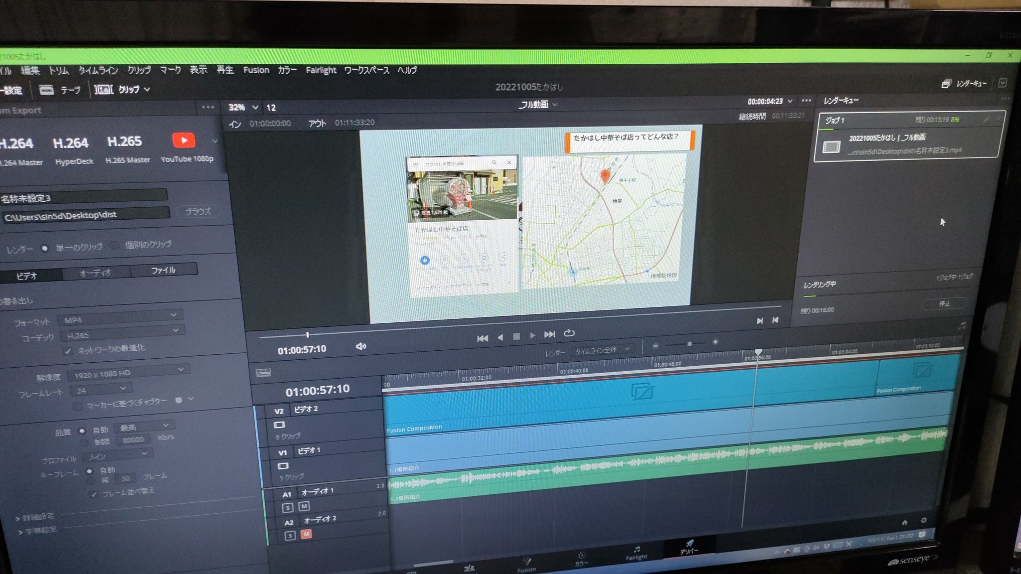This screenshot has width=1021, height=574.
Task: Enable マーカーに基づくチャプター checkbox
Action: tap(77, 407)
